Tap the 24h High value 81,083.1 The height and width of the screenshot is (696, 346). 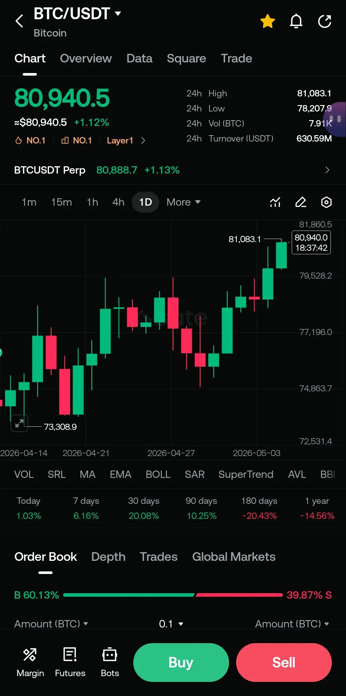pyautogui.click(x=314, y=93)
